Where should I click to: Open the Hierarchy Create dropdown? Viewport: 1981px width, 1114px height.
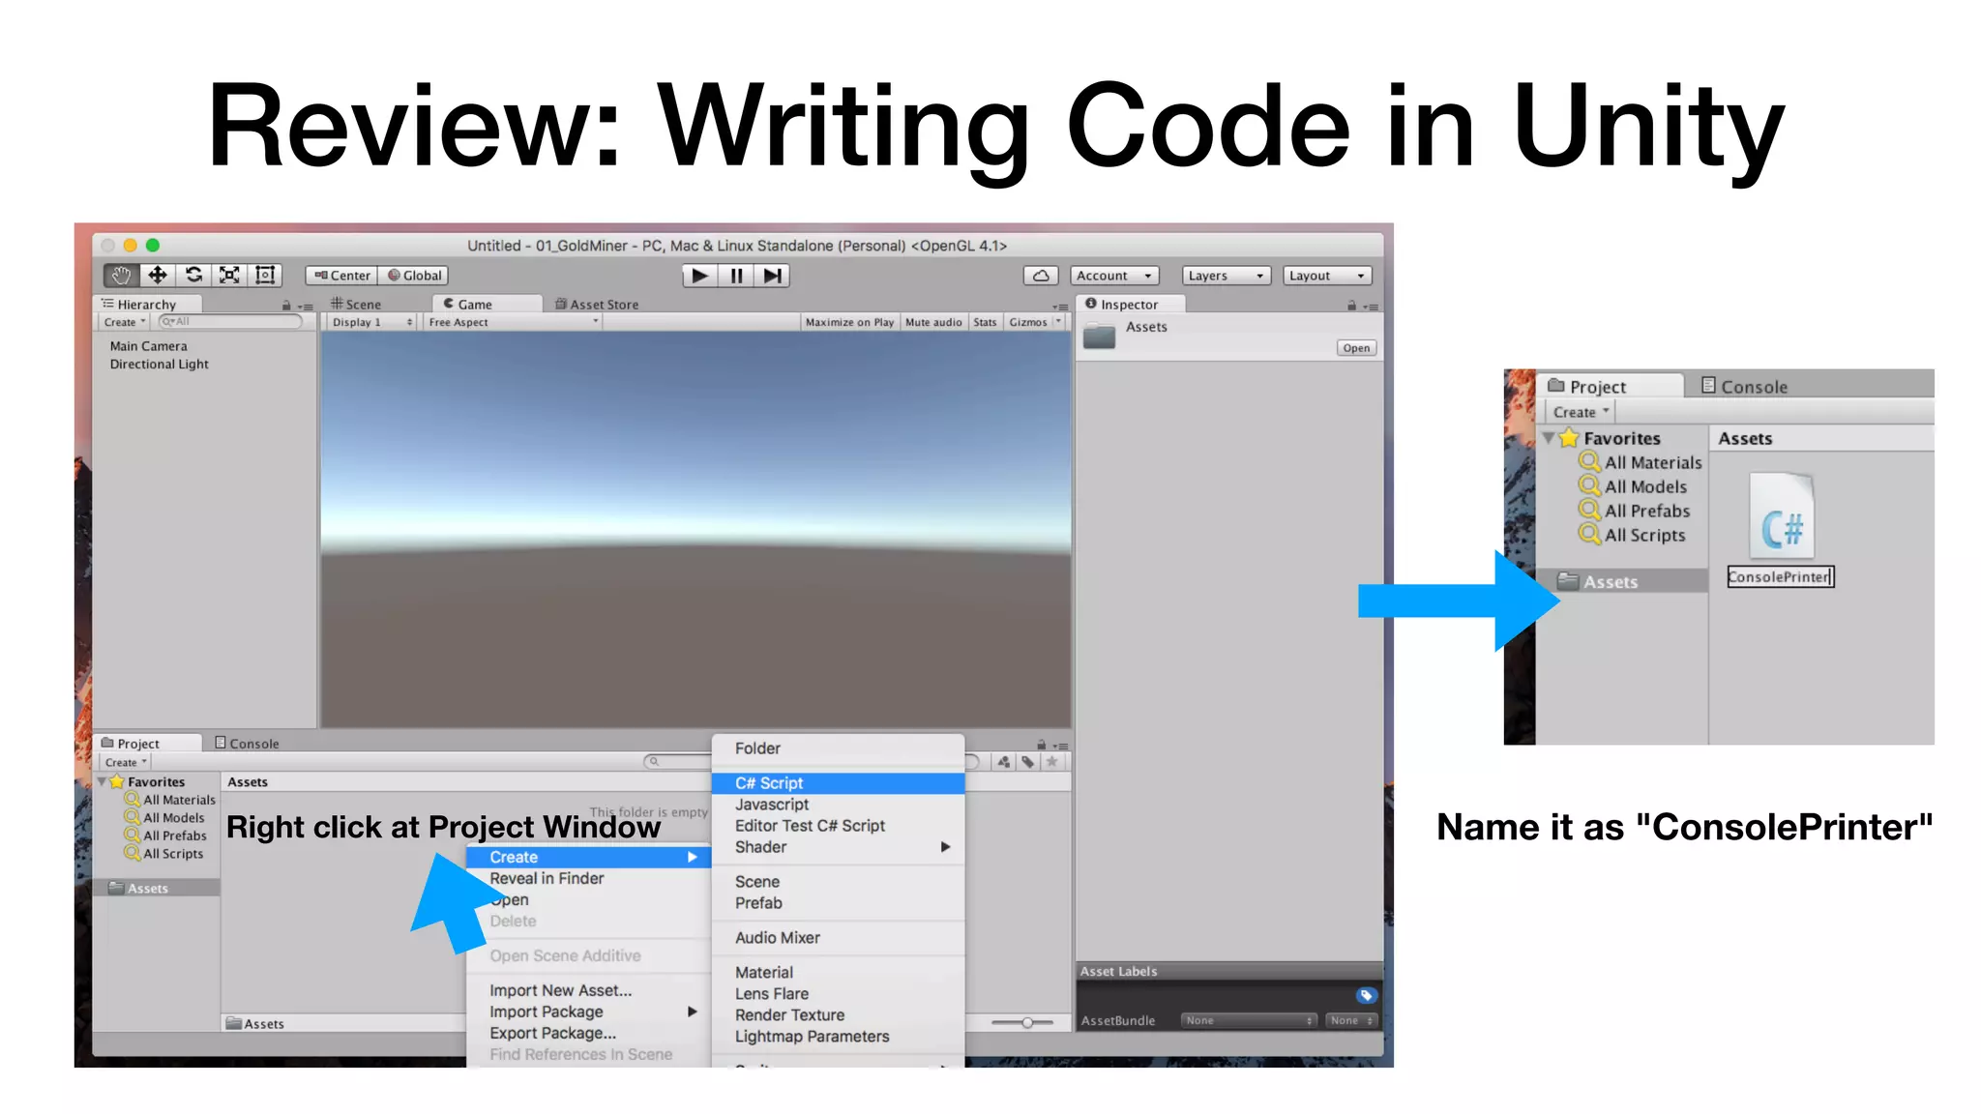tap(125, 322)
